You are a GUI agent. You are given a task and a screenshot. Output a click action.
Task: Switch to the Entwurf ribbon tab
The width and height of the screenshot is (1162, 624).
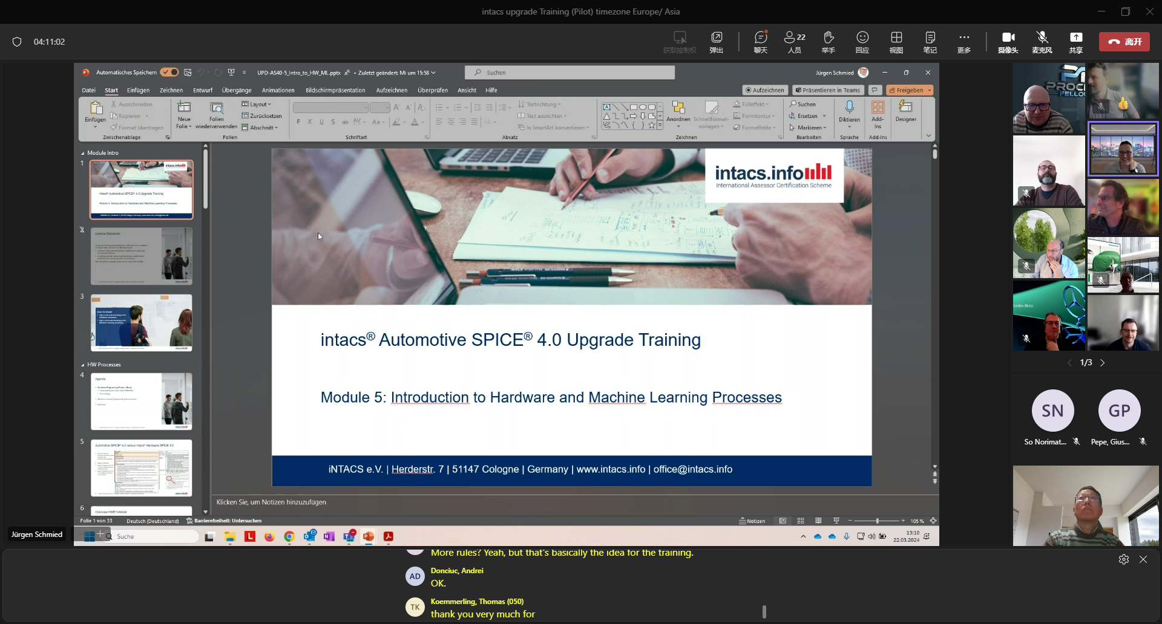click(x=203, y=90)
